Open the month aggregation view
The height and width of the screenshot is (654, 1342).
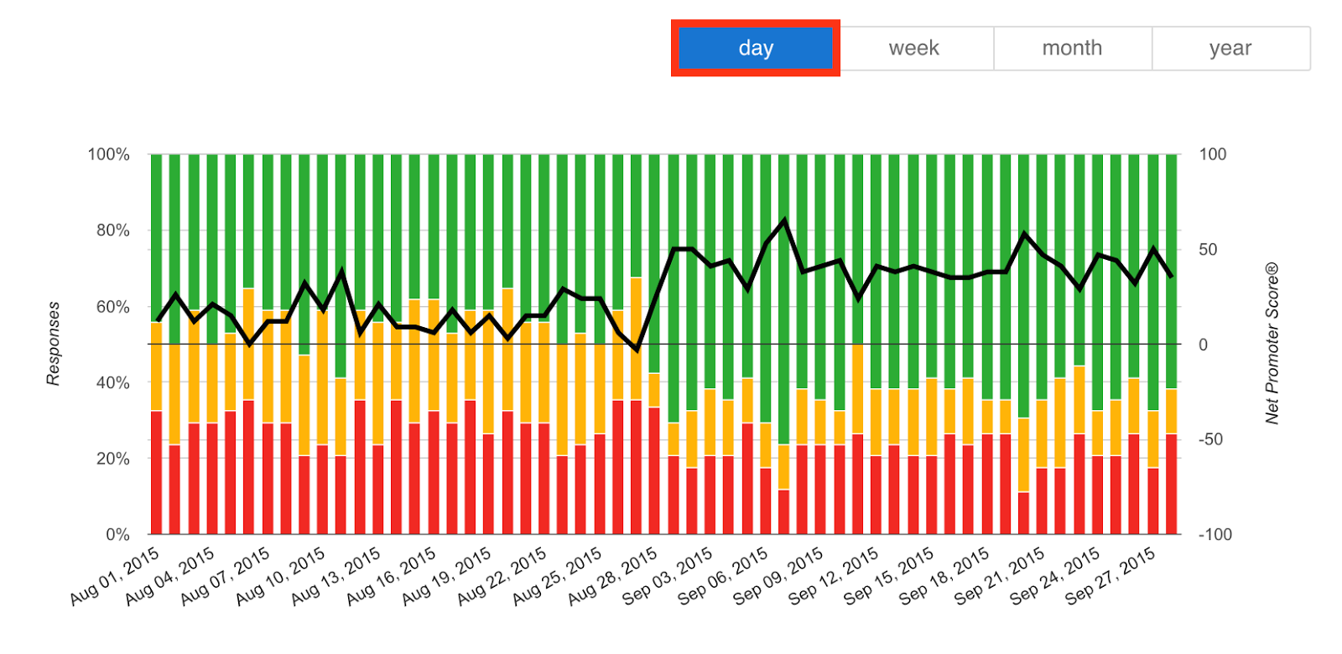coord(1072,48)
